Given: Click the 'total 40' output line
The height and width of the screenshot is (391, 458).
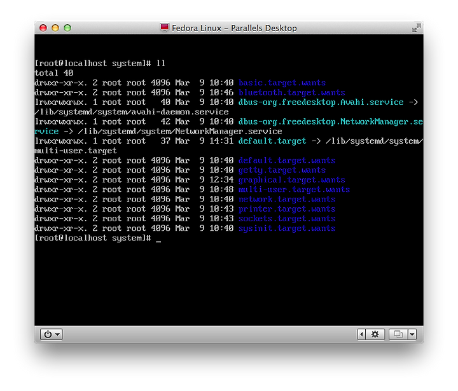Looking at the screenshot, I should (x=53, y=73).
